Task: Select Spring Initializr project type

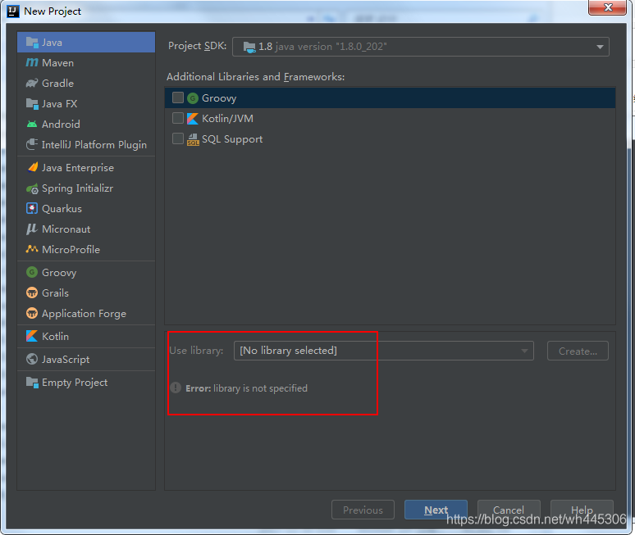Action: coord(86,188)
